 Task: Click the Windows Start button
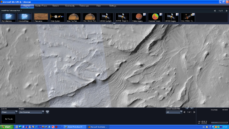click(7, 127)
